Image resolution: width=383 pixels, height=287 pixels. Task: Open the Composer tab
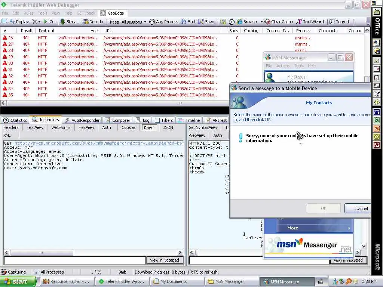(117, 120)
